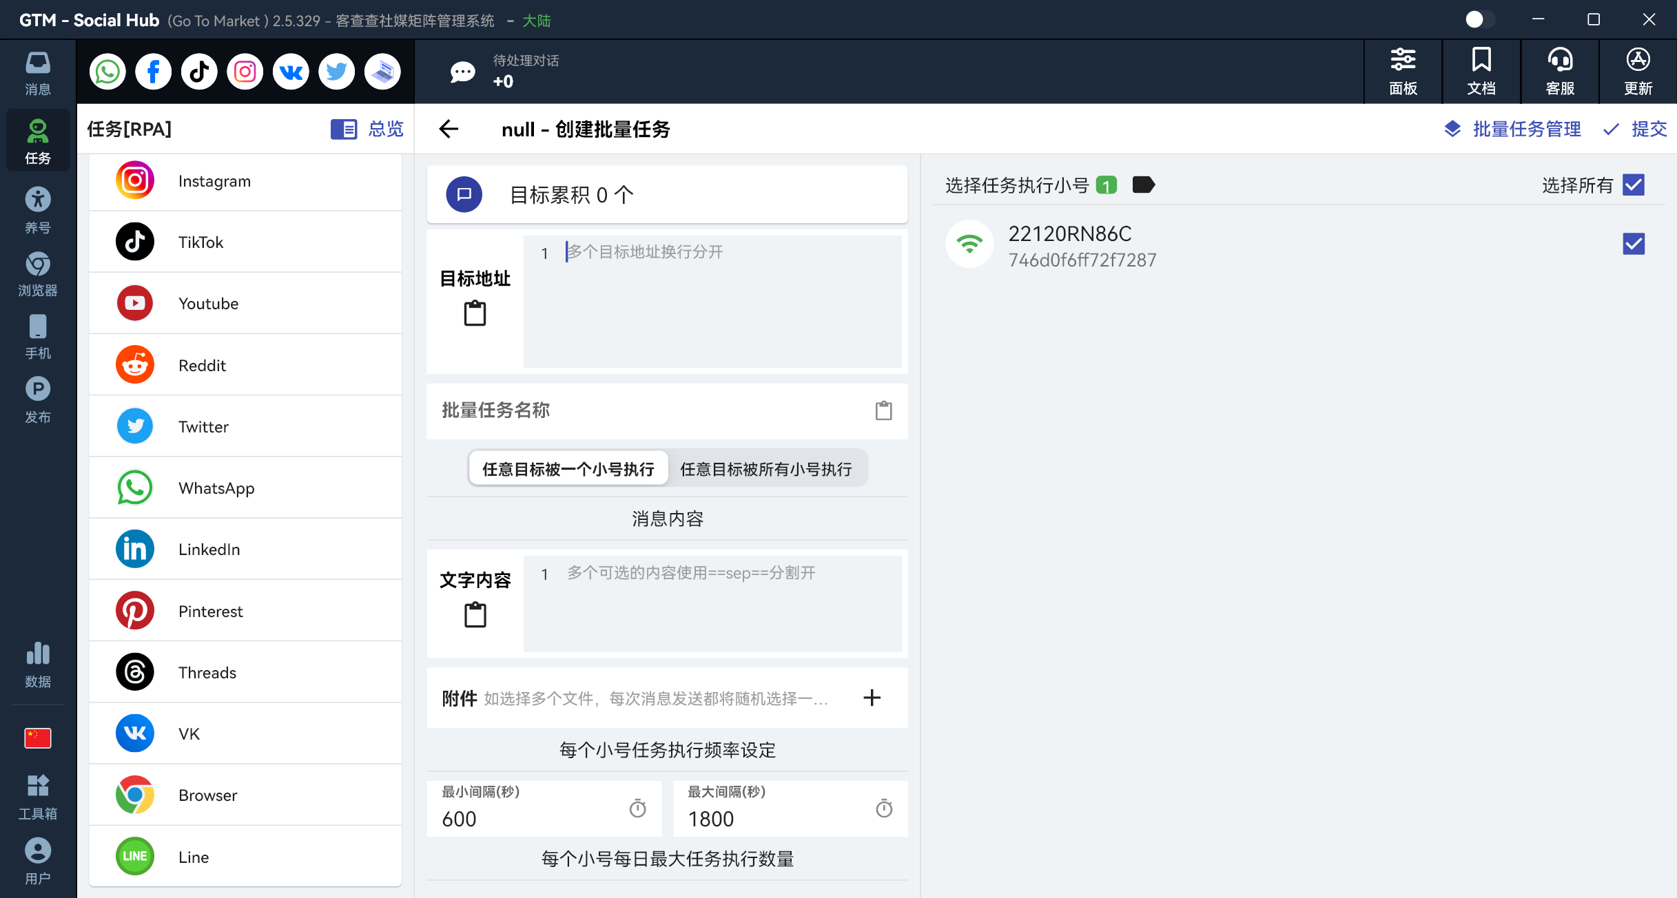Open the WhatsApp icon in top bar

pyautogui.click(x=107, y=72)
